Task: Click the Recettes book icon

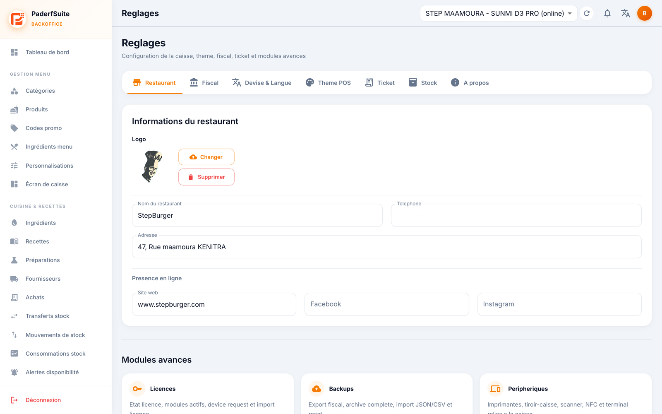Action: pyautogui.click(x=14, y=241)
